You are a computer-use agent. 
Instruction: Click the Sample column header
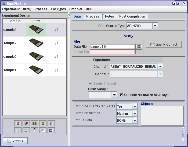point(14,21)
